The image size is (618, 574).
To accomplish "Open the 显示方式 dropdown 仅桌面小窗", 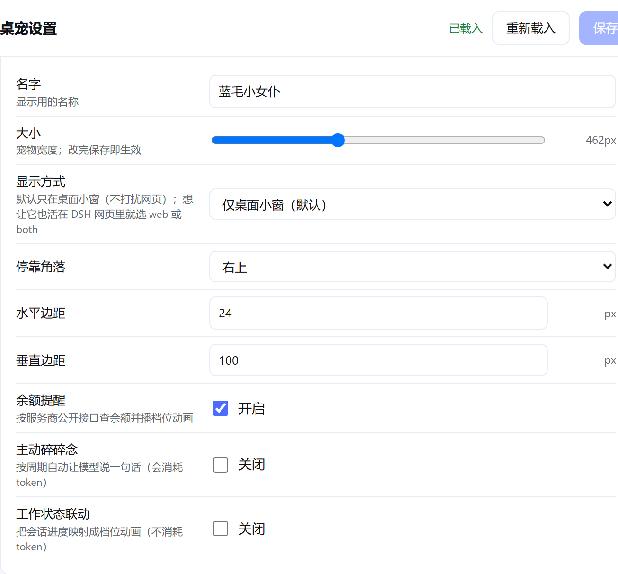I will coord(412,204).
